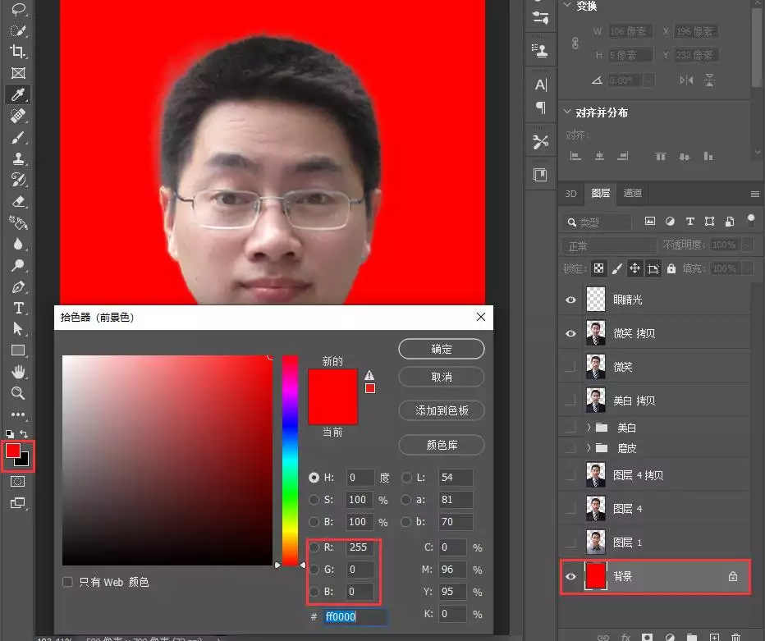This screenshot has width=765, height=641.
Task: Tick the 只有 Web 颜色 checkbox
Action: coord(68,582)
